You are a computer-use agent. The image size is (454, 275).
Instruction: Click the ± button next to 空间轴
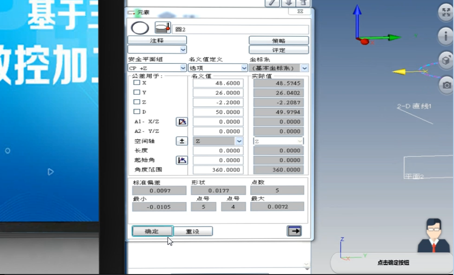pos(182,141)
